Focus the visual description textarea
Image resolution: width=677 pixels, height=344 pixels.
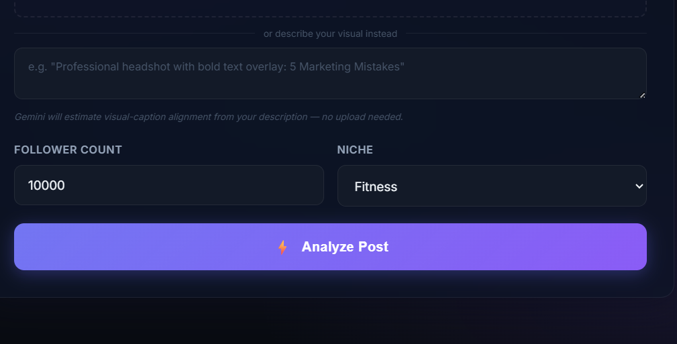click(x=330, y=73)
